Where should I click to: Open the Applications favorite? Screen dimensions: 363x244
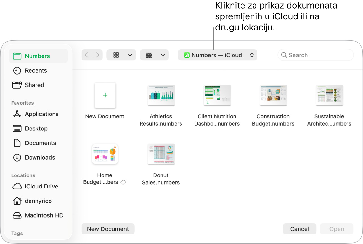coord(42,114)
